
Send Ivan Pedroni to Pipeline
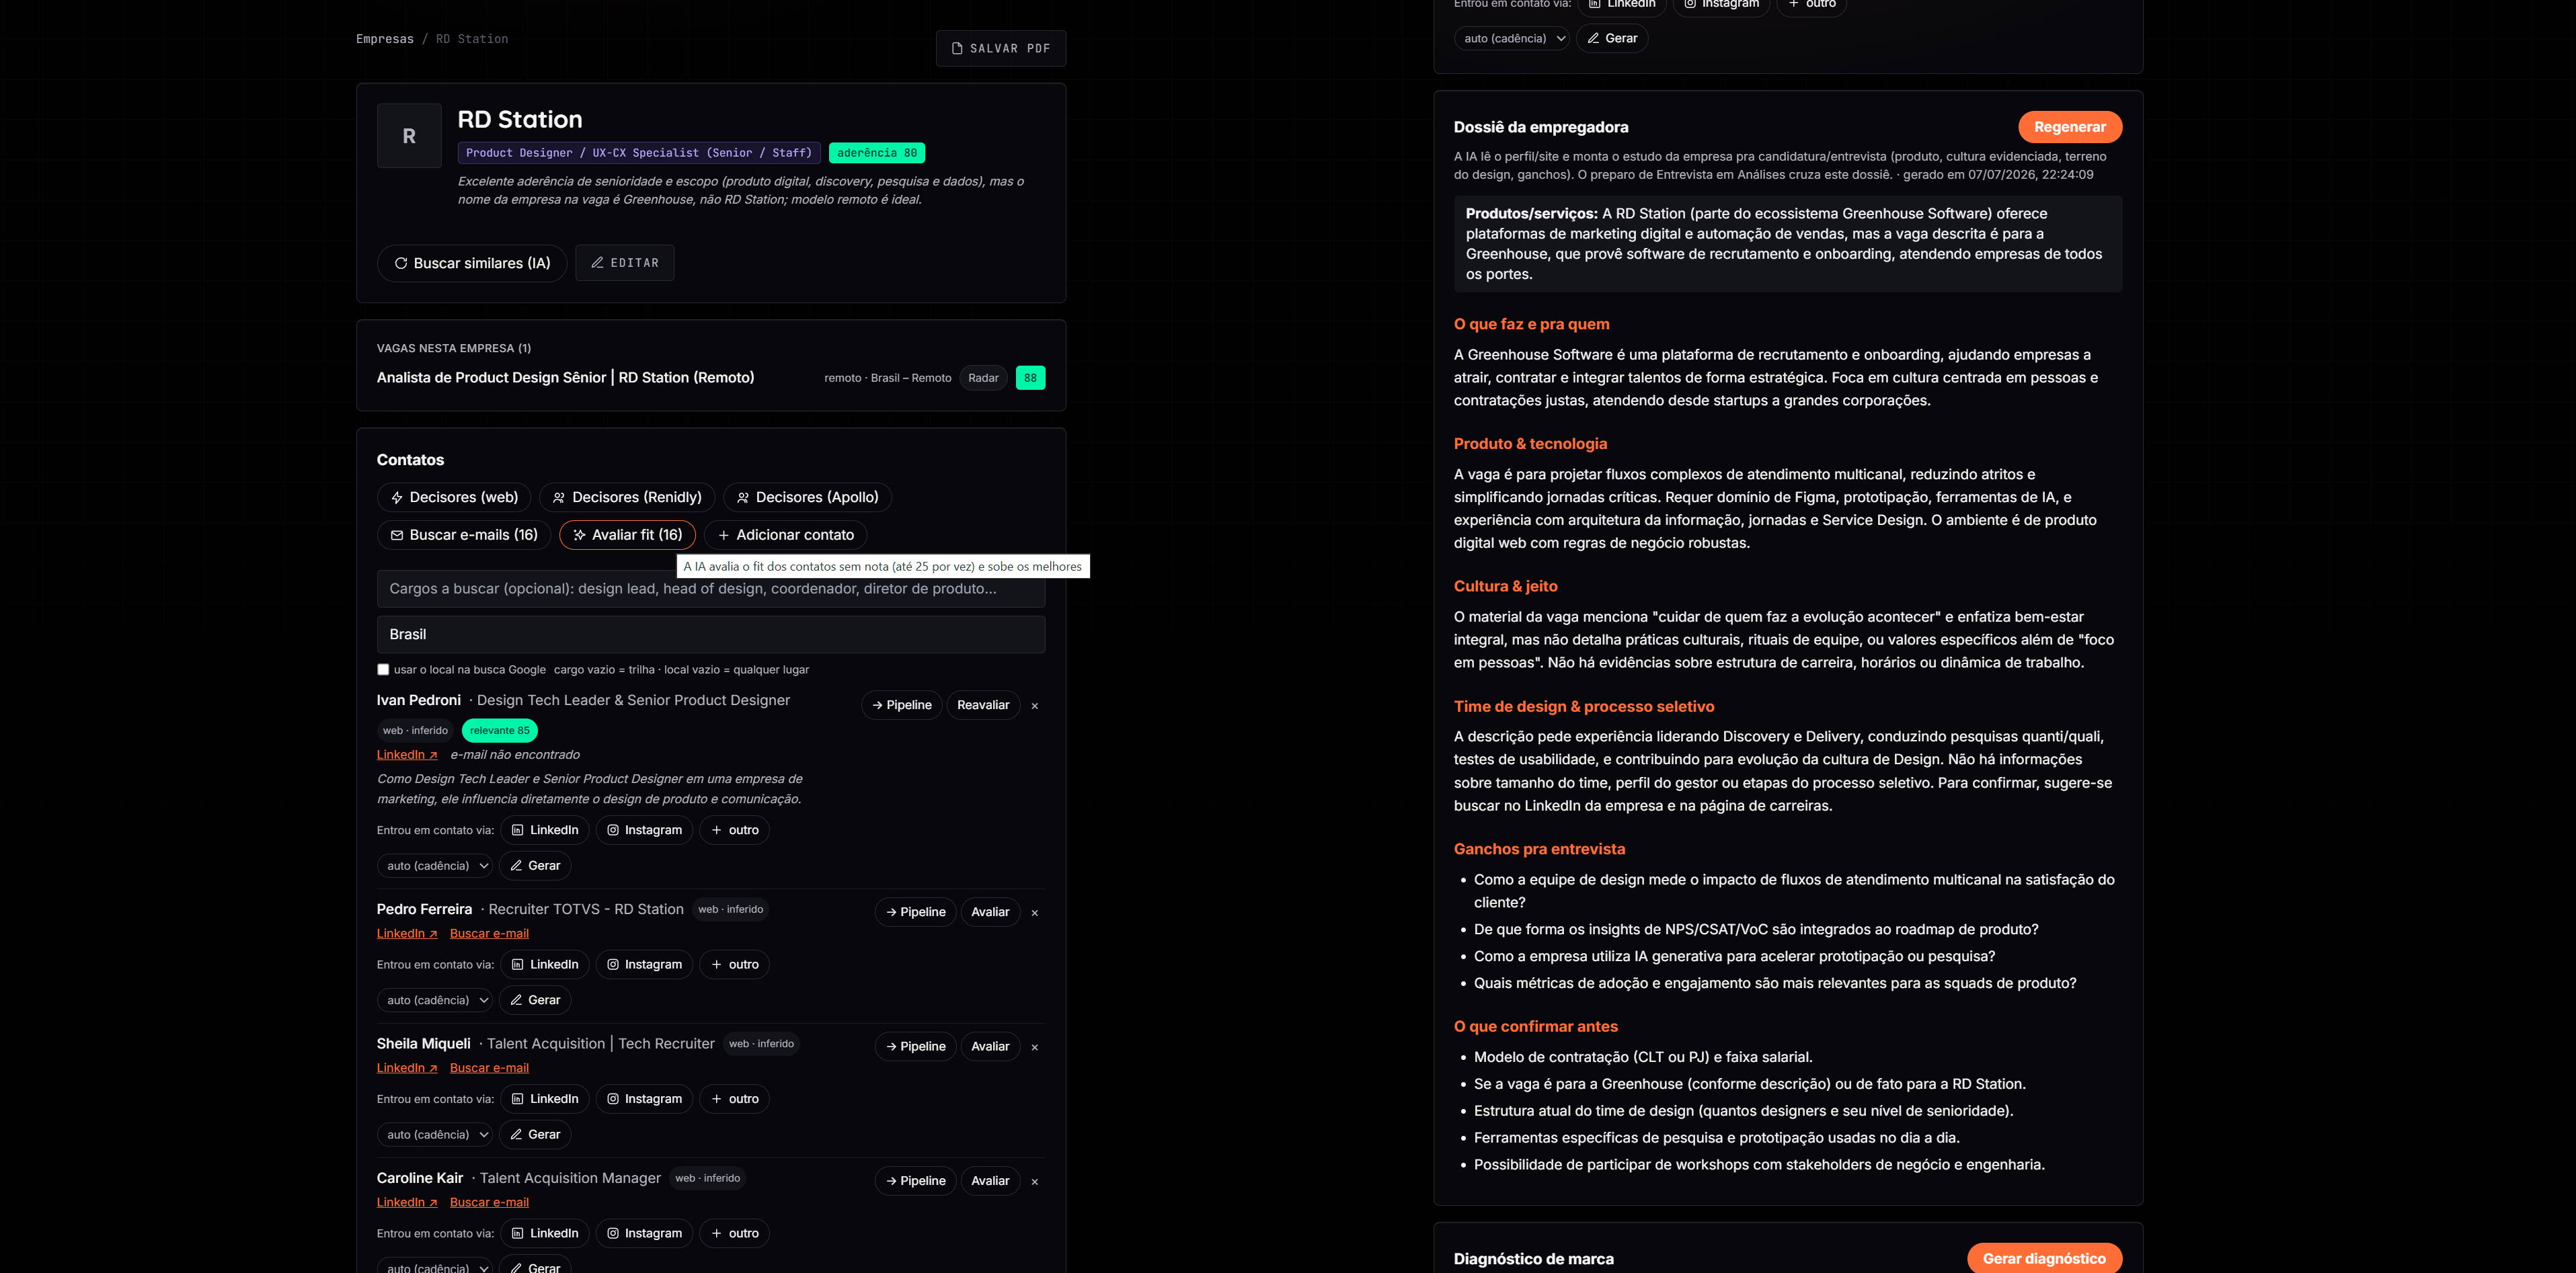tap(902, 706)
